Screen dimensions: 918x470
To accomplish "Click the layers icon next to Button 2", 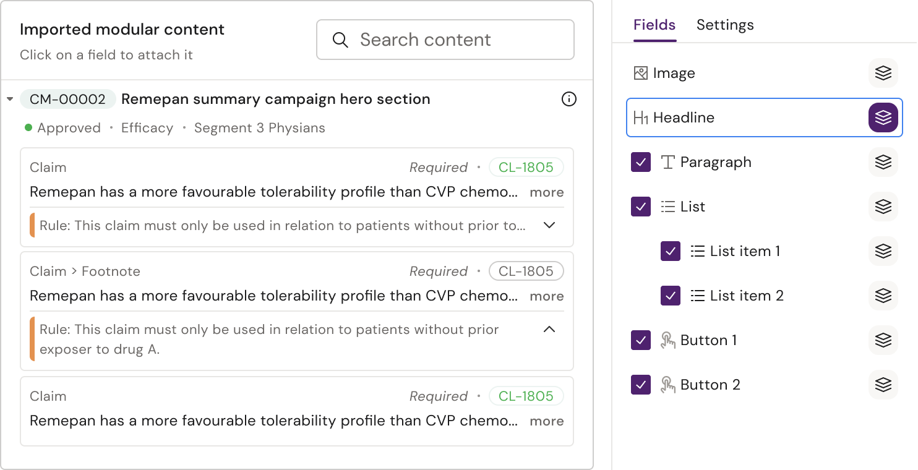I will tap(883, 385).
